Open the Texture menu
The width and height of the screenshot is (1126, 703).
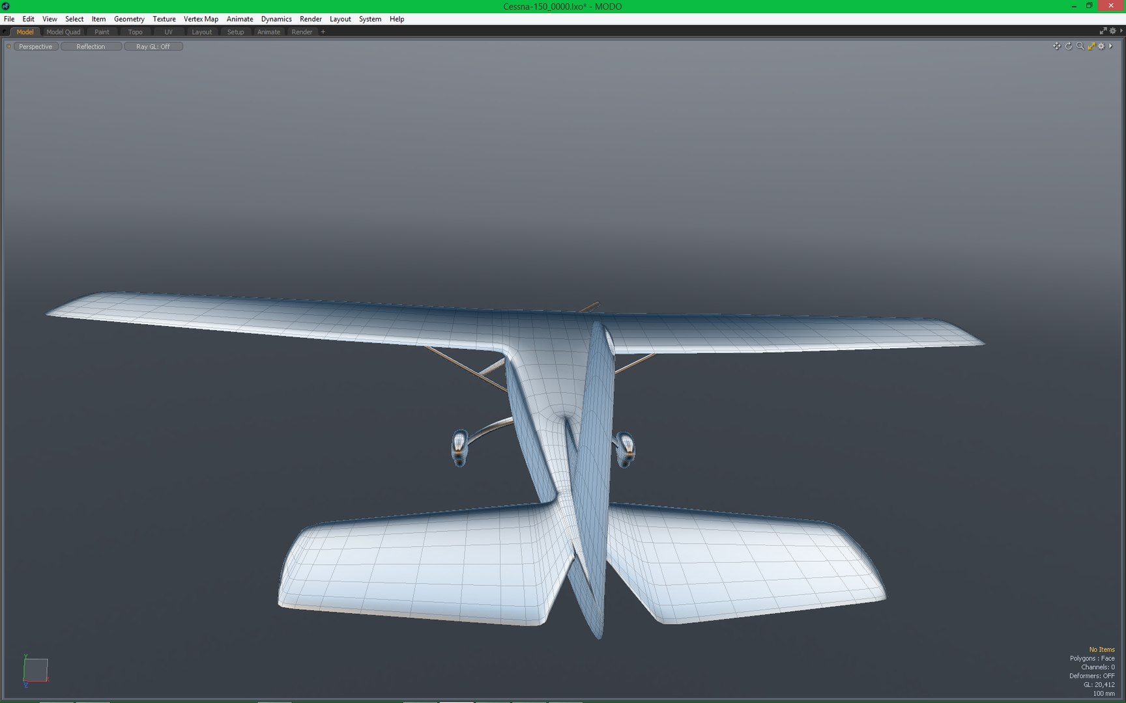point(164,19)
